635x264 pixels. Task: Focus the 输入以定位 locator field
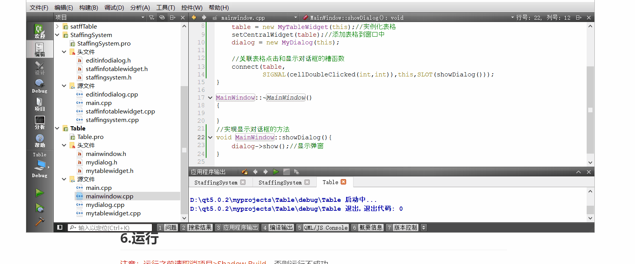110,228
